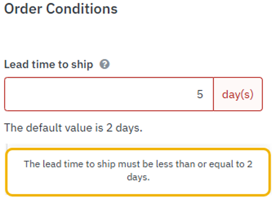This screenshot has width=275, height=199.
Task: Open the Lead time to ship help icon
Action: point(104,64)
